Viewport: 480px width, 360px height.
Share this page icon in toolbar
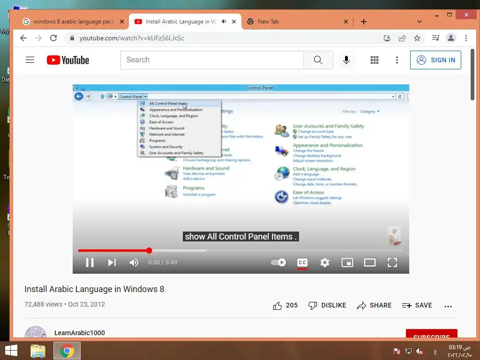point(402,38)
